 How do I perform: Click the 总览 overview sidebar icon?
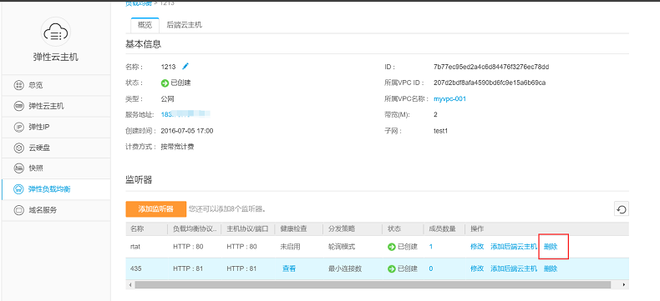pos(19,85)
